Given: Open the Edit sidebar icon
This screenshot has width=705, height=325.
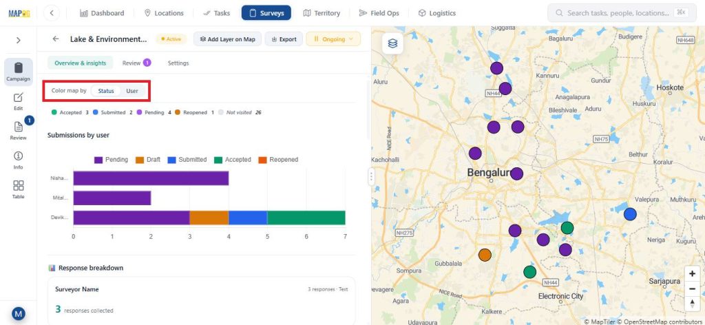Looking at the screenshot, I should coord(19,102).
